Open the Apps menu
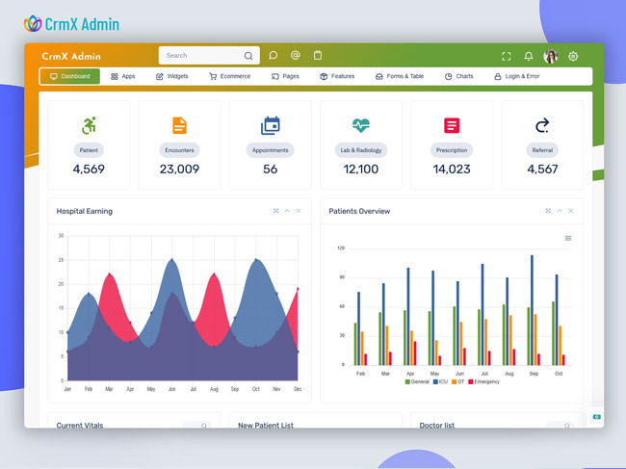The height and width of the screenshot is (469, 626). [x=123, y=76]
